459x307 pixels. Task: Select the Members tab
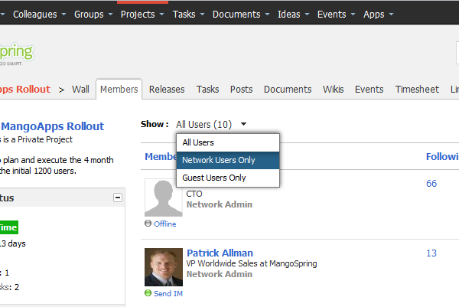coord(119,89)
